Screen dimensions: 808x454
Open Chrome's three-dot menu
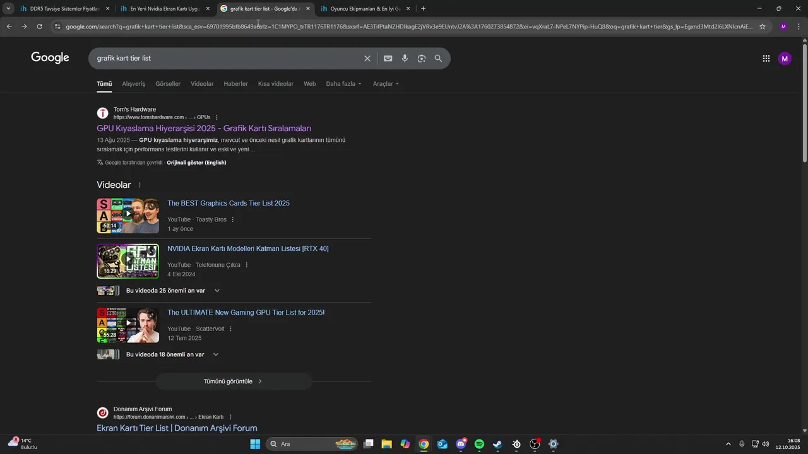(799, 26)
